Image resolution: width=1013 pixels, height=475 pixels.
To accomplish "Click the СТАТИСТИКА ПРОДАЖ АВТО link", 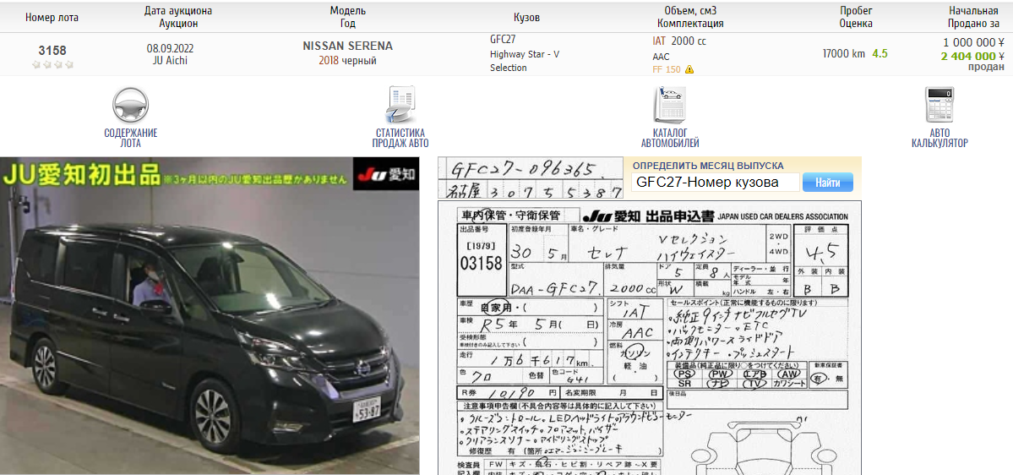I will tap(400, 138).
